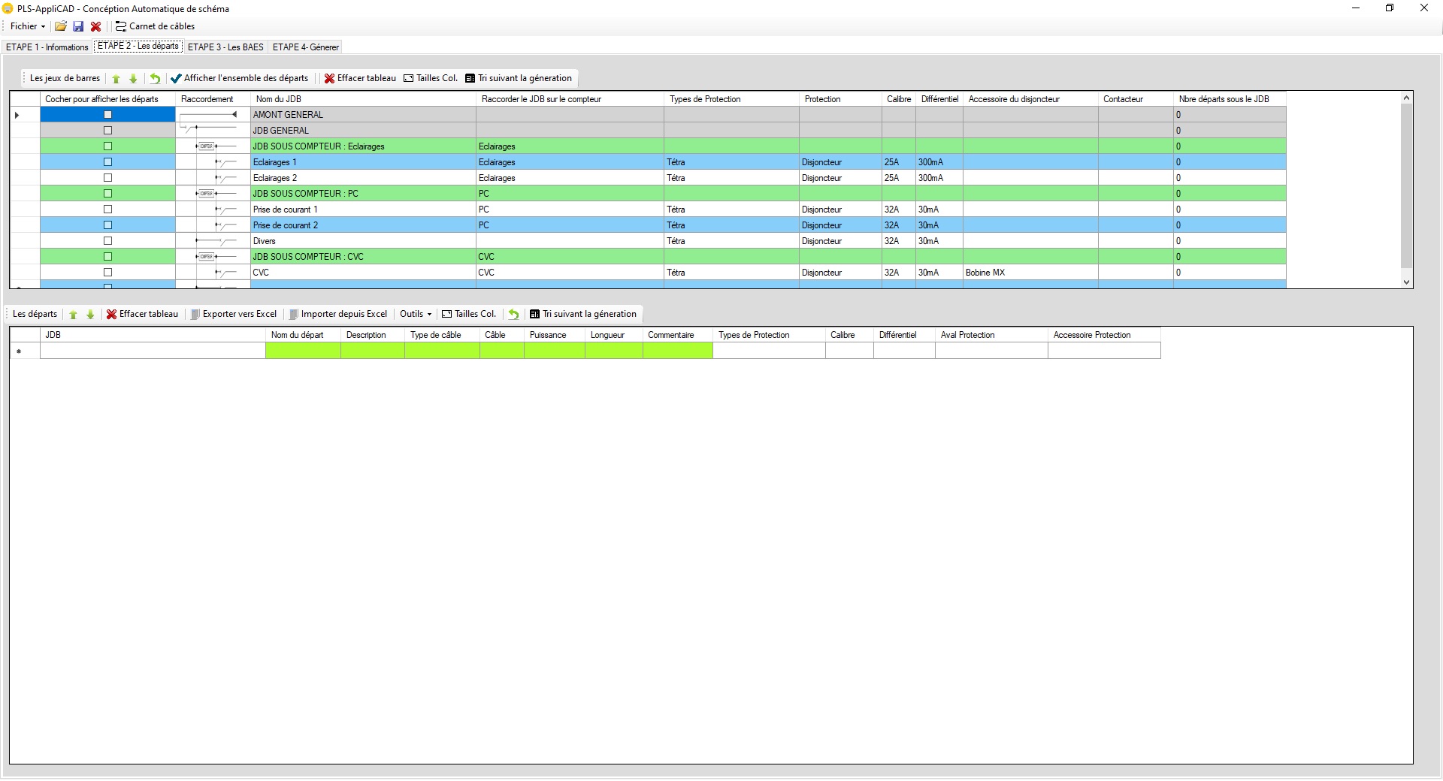The width and height of the screenshot is (1443, 781).
Task: Open ETAPE 3 - Les BAES tab
Action: point(225,47)
